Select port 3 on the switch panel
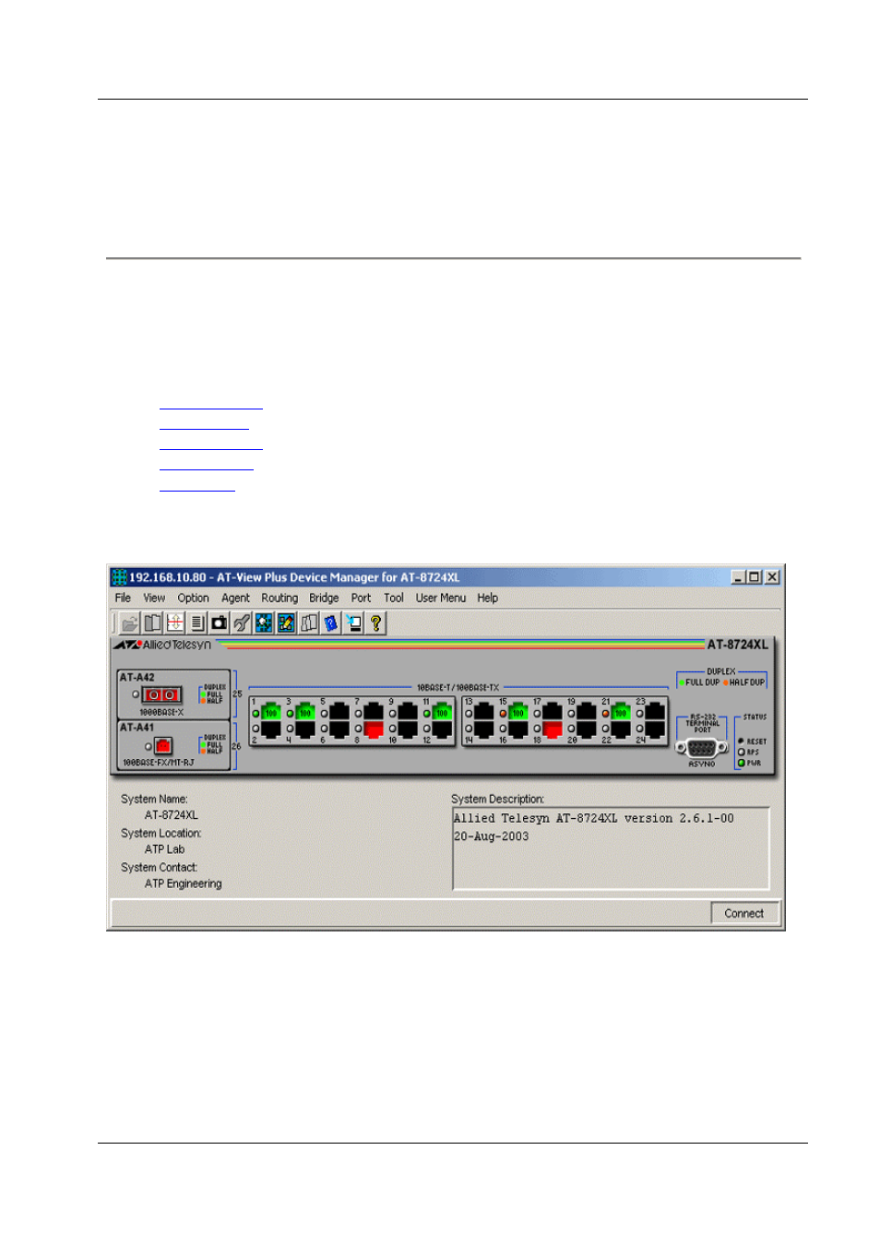The width and height of the screenshot is (880, 1245). click(x=304, y=711)
